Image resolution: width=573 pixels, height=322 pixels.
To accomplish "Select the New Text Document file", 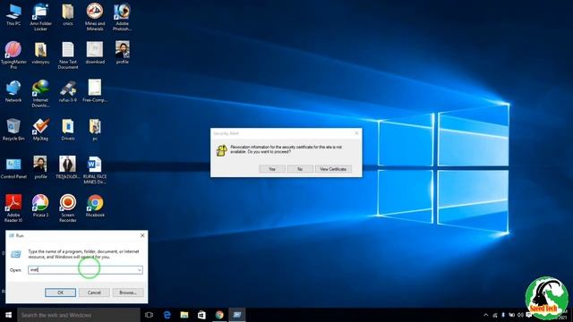I will tap(68, 55).
